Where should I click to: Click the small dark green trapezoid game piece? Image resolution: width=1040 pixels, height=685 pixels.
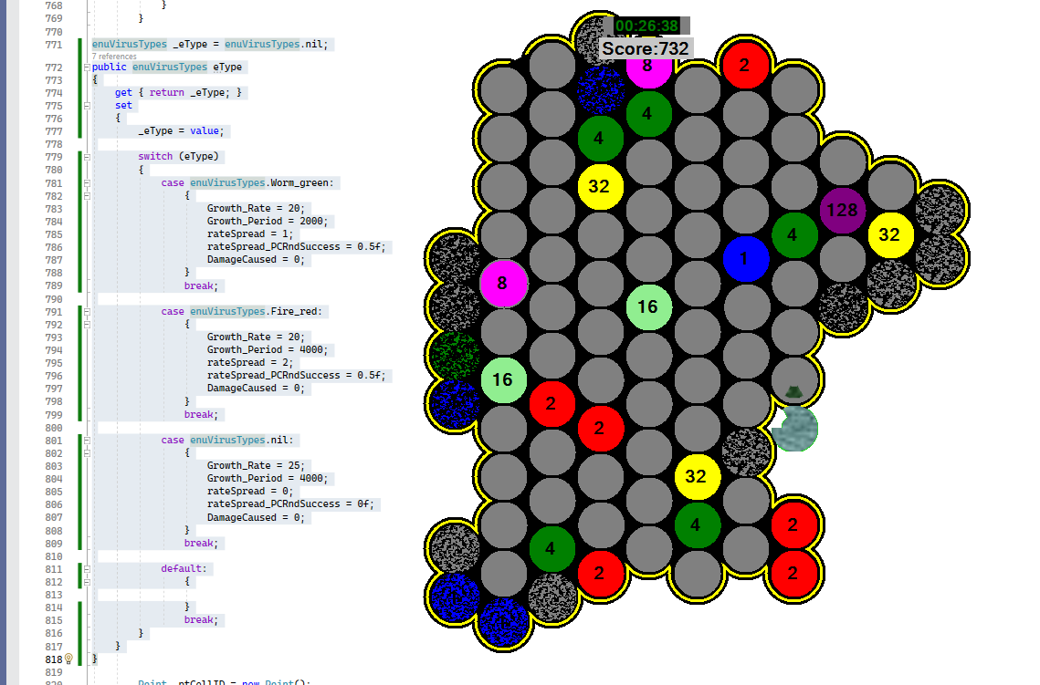pyautogui.click(x=794, y=393)
